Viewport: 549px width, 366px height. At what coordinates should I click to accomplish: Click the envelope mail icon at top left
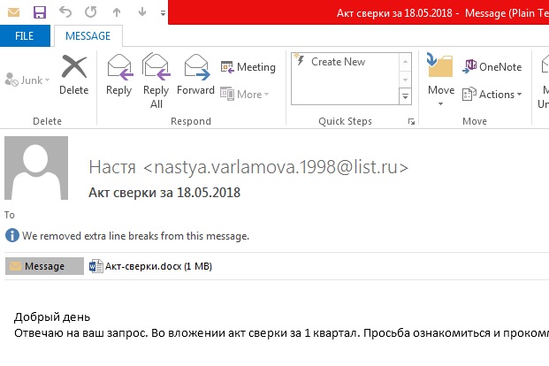13,13
